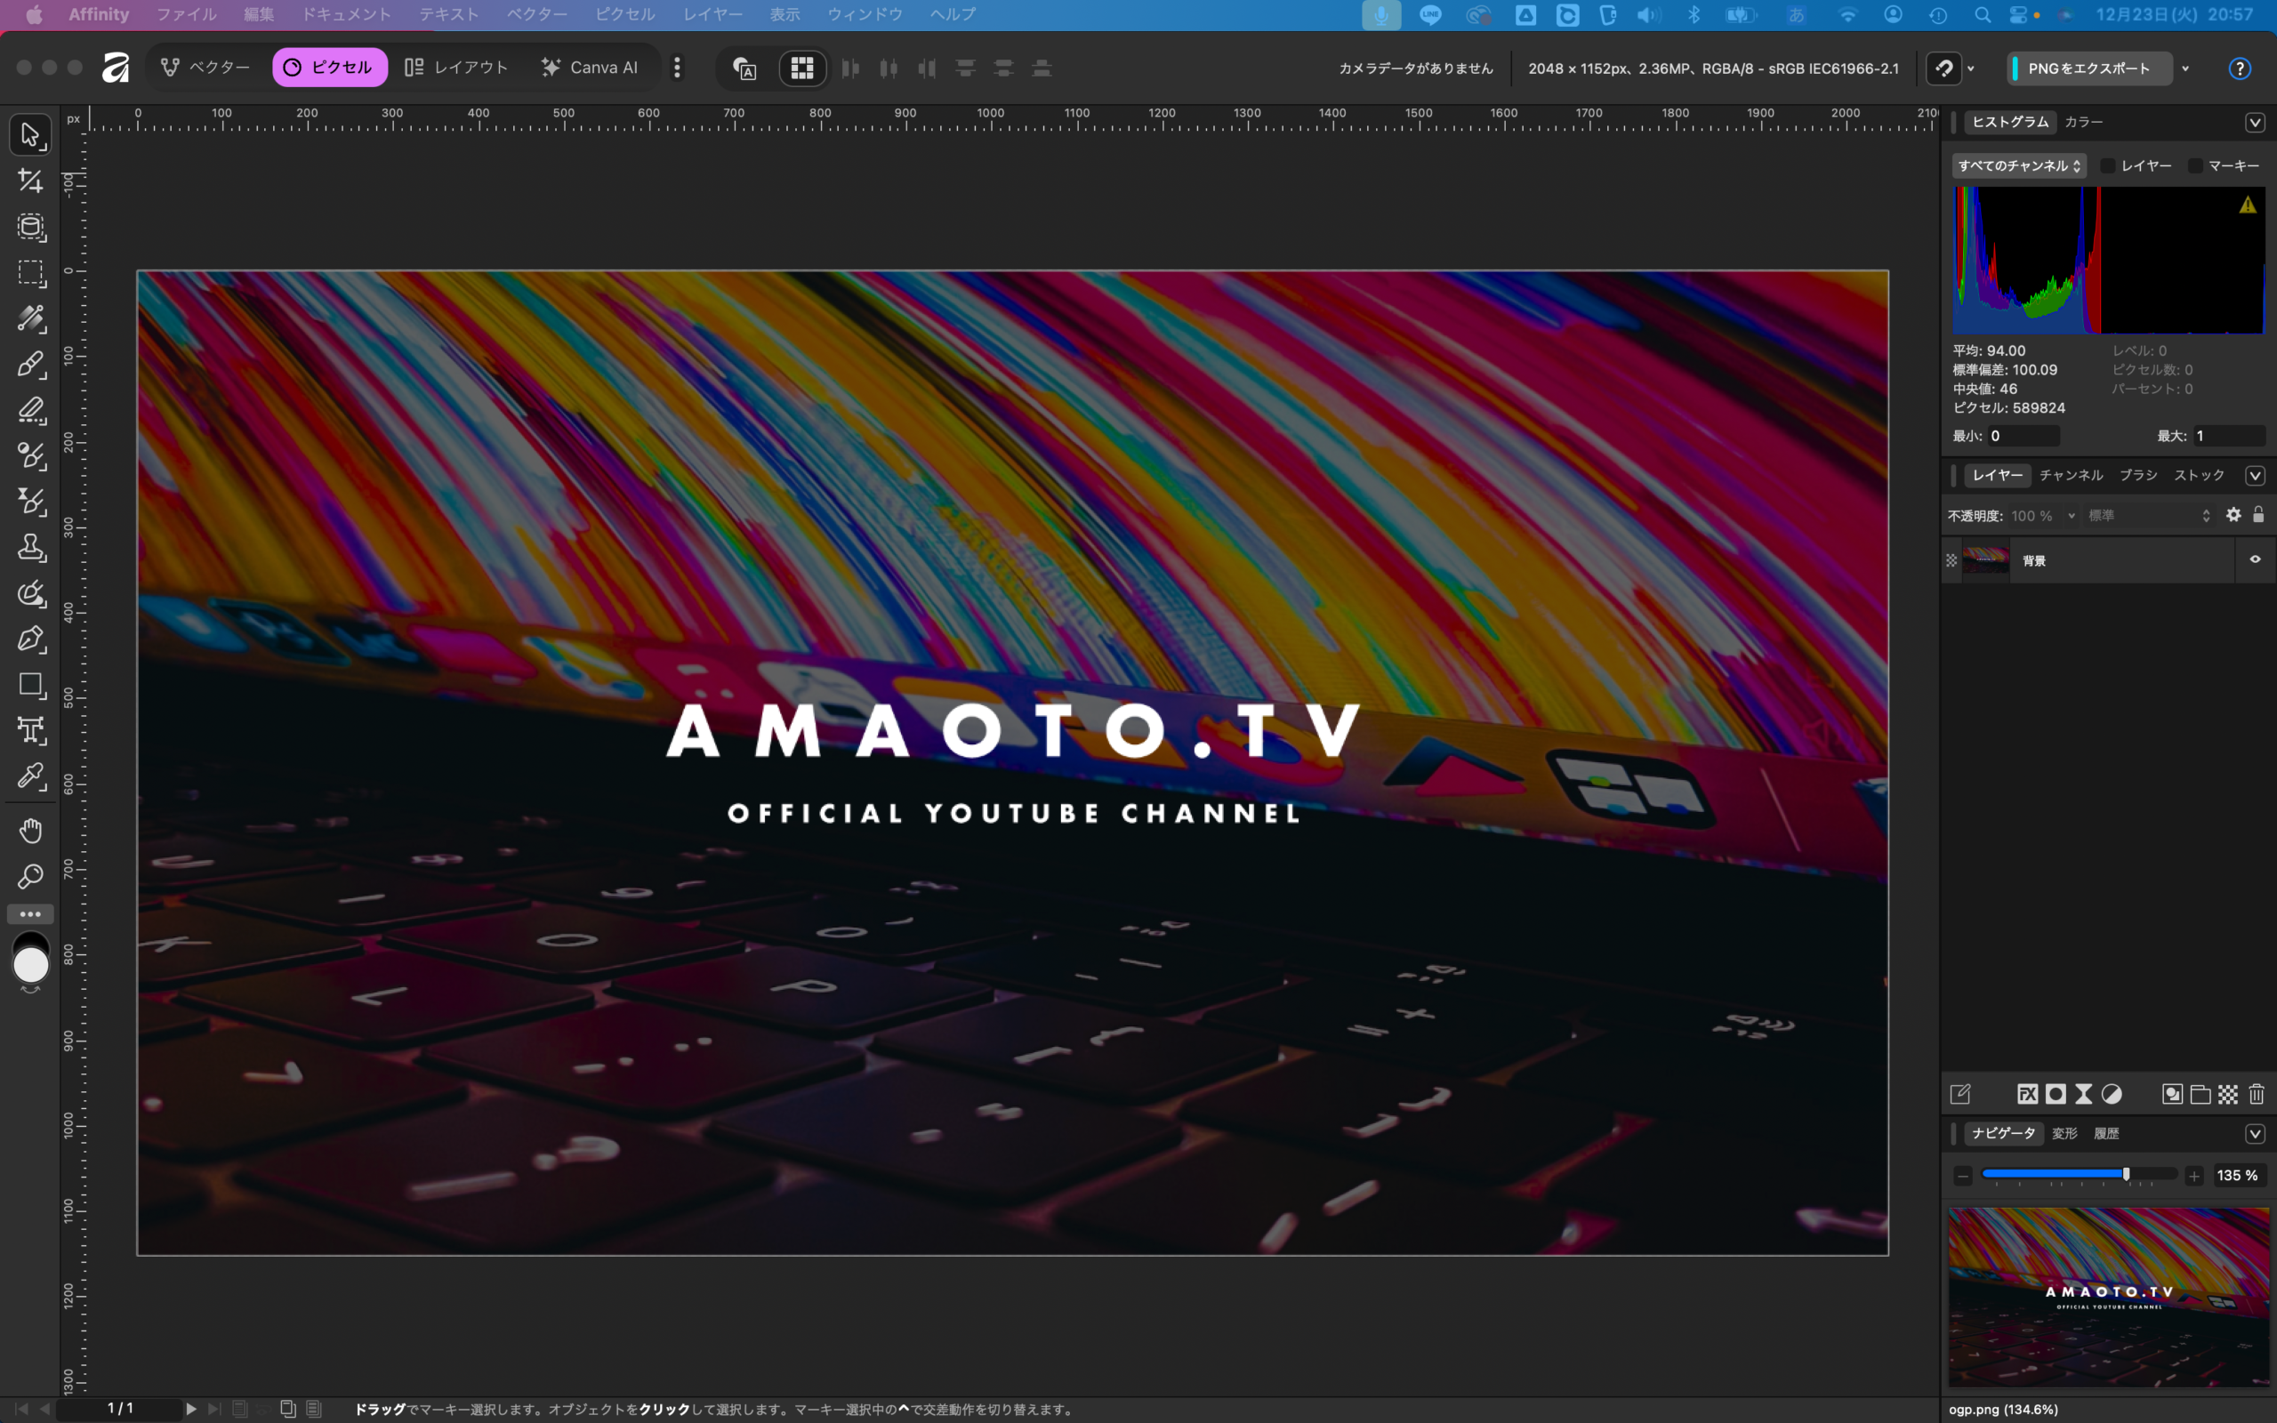Open the レイヤー menu in menu bar
Screen dimensions: 2277x1423
712,14
